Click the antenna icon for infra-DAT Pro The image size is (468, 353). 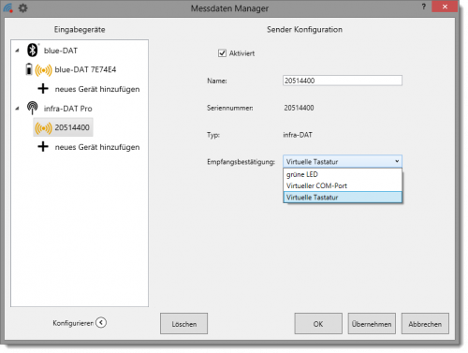point(33,108)
